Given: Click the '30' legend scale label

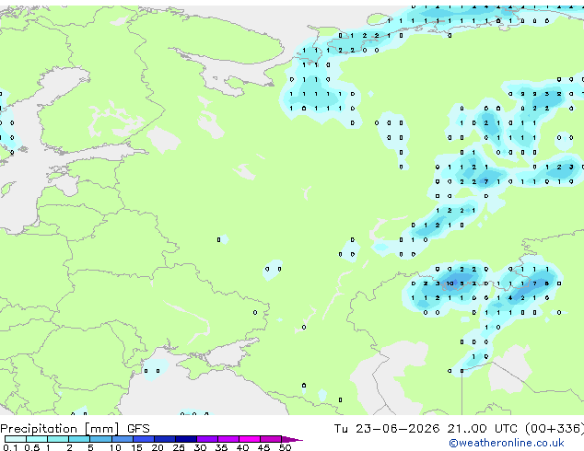Looking at the screenshot, I should [x=200, y=447].
